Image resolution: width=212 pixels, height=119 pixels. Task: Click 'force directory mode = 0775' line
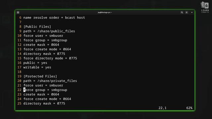[50, 58]
